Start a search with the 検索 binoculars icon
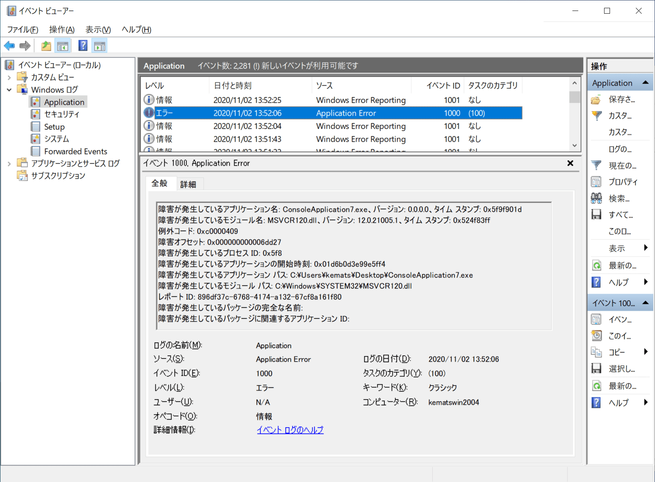The image size is (655, 482). (596, 198)
